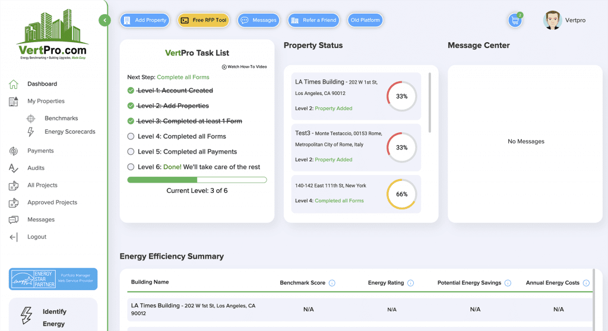The height and width of the screenshot is (331, 608).
Task: Click Watch How-To Video link
Action: point(244,66)
